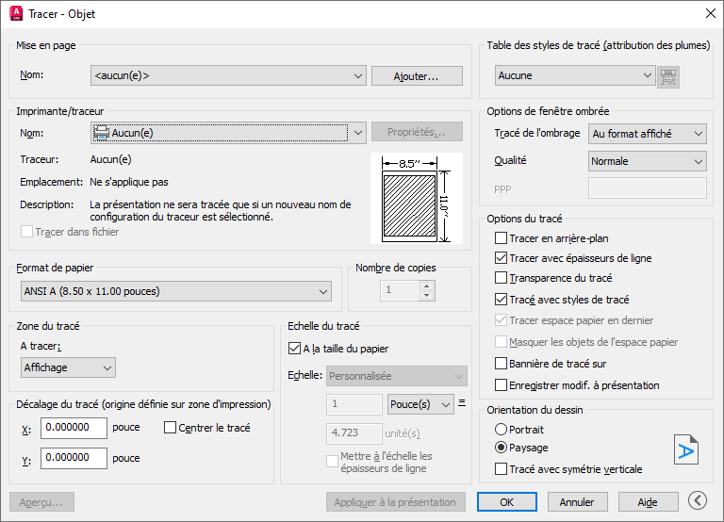Viewport: 724px width, 522px height.
Task: Open the Format de papier dropdown
Action: point(175,292)
